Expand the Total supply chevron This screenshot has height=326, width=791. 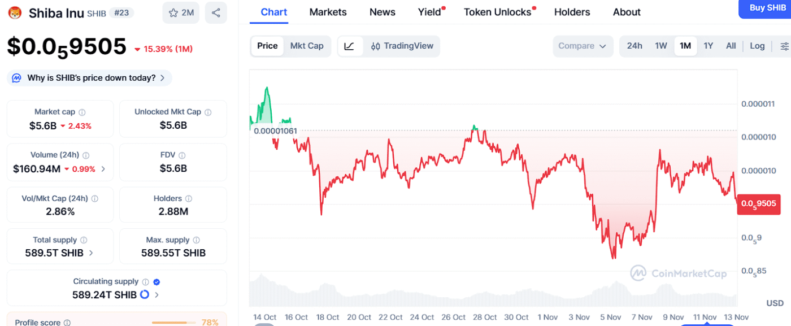(x=92, y=253)
